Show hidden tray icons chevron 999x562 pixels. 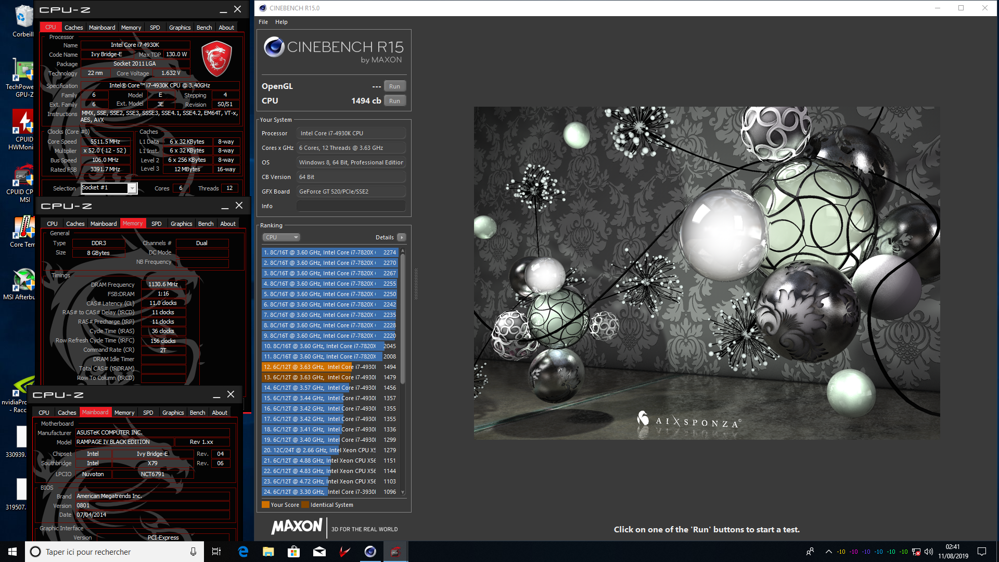point(828,552)
